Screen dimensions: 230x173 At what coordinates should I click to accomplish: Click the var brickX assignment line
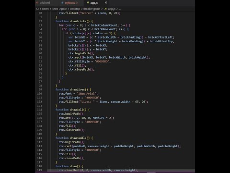tap(121, 37)
